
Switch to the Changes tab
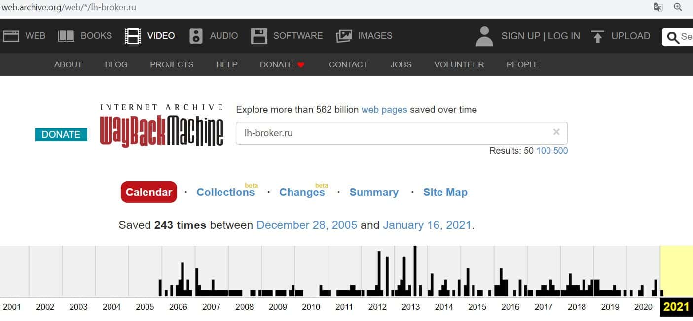click(x=302, y=192)
